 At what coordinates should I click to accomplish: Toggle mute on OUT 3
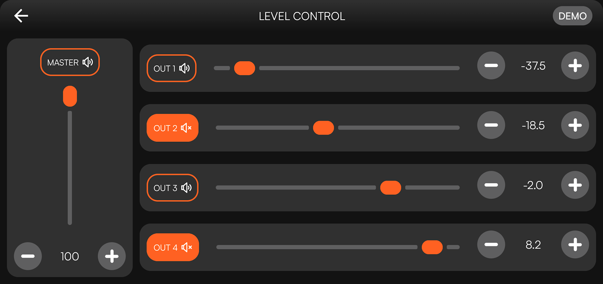pyautogui.click(x=172, y=187)
